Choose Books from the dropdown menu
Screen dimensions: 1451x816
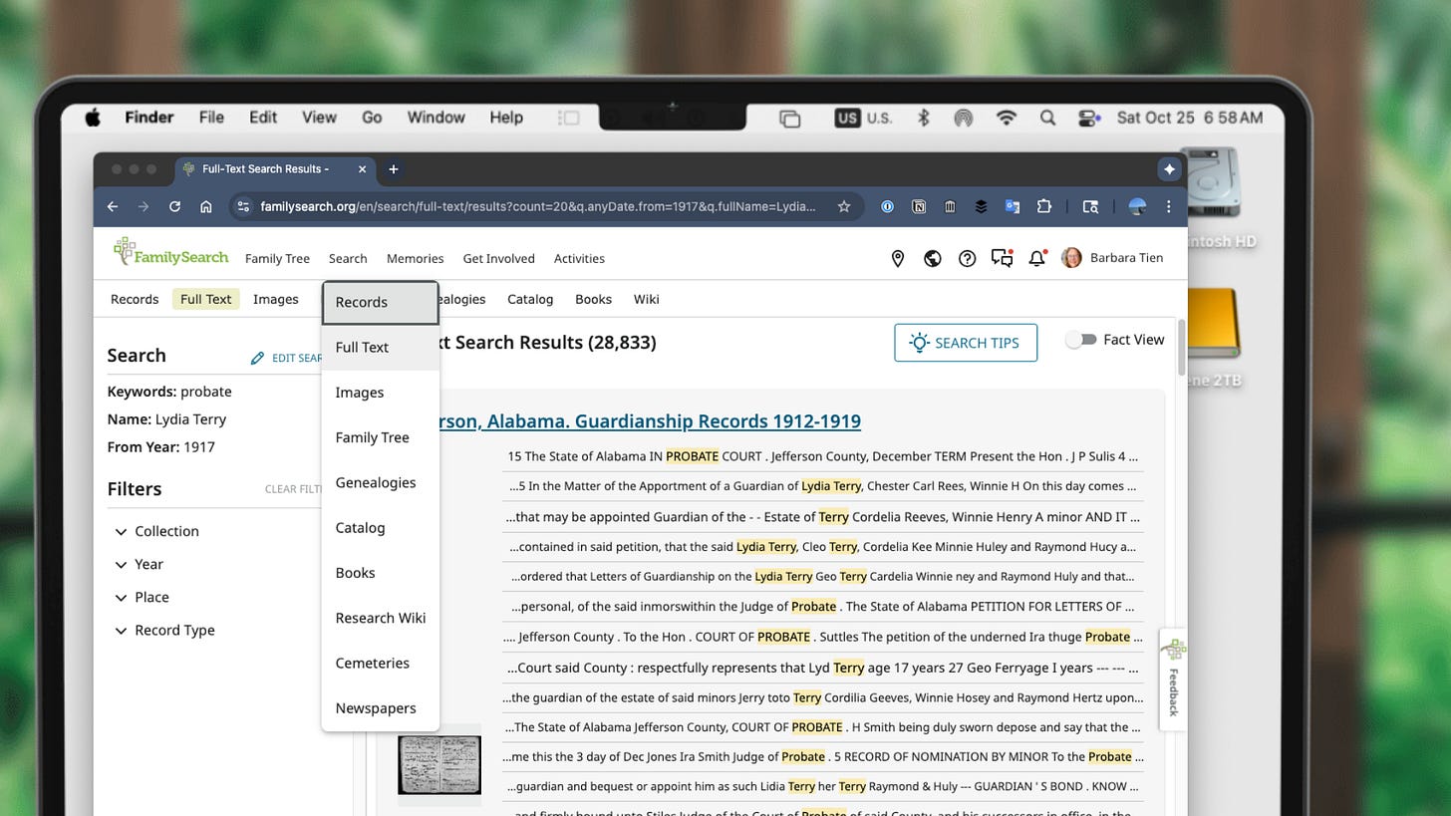click(x=380, y=573)
